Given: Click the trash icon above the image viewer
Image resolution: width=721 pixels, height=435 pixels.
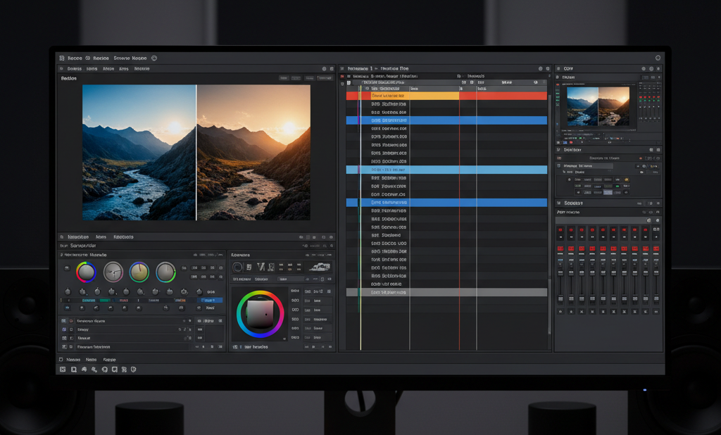Looking at the screenshot, I should tap(332, 69).
